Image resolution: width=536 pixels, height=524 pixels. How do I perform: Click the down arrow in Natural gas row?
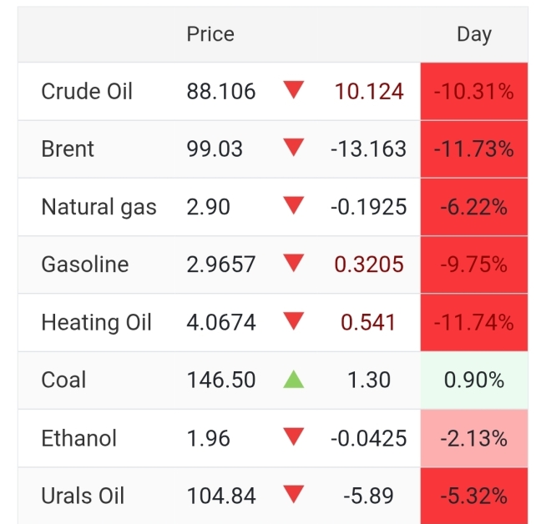point(293,206)
